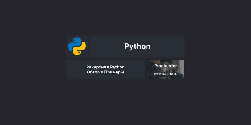Select the large Python title card
This screenshot has width=251, height=125.
[137, 46]
